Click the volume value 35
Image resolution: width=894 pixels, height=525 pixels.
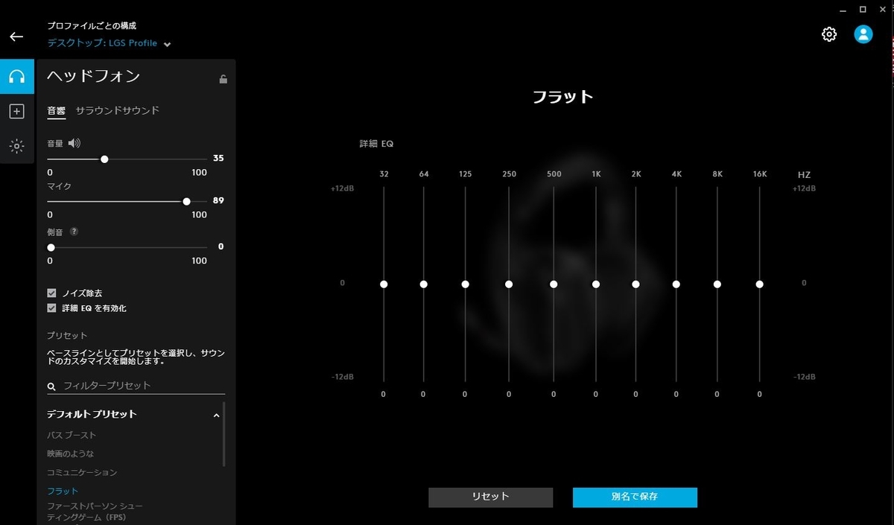pos(218,158)
